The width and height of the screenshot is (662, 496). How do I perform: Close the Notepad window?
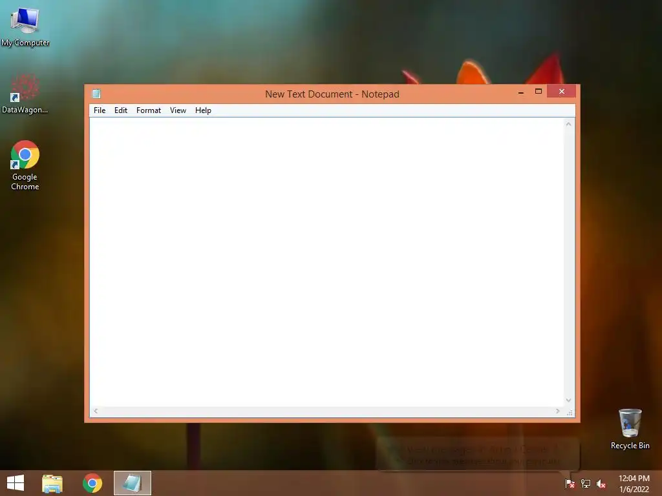click(562, 92)
